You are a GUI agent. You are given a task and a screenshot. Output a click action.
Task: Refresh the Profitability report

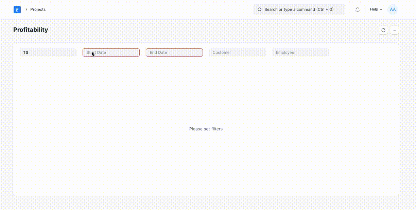coord(383,30)
